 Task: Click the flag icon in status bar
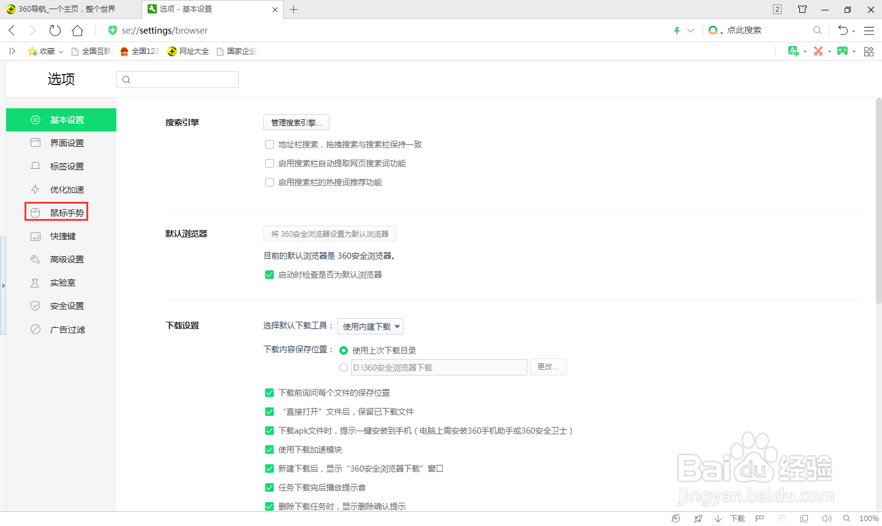click(x=759, y=519)
